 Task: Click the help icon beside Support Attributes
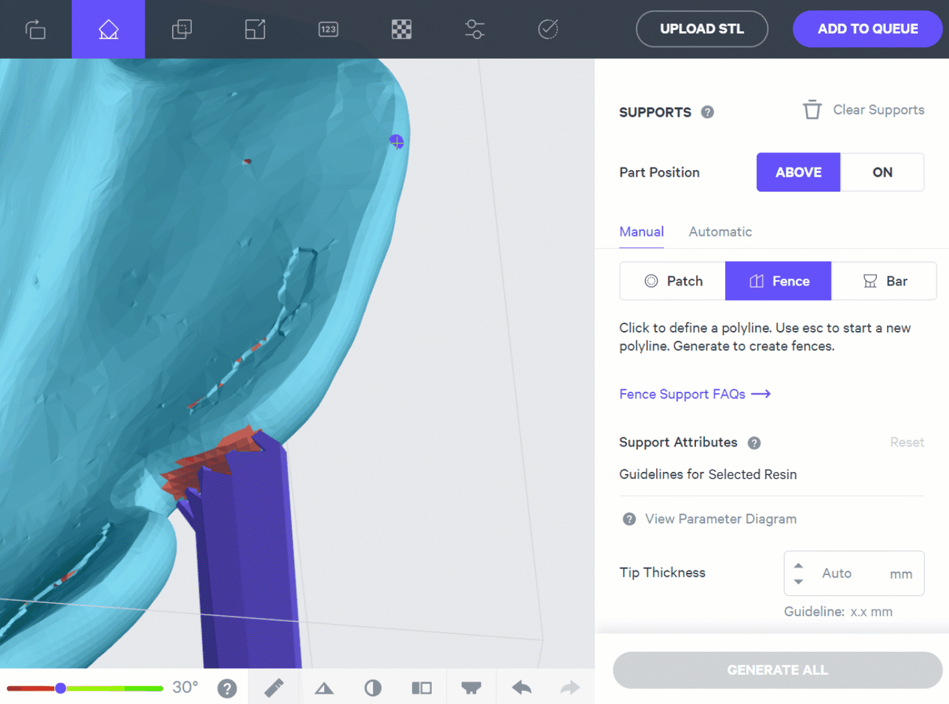pos(754,443)
